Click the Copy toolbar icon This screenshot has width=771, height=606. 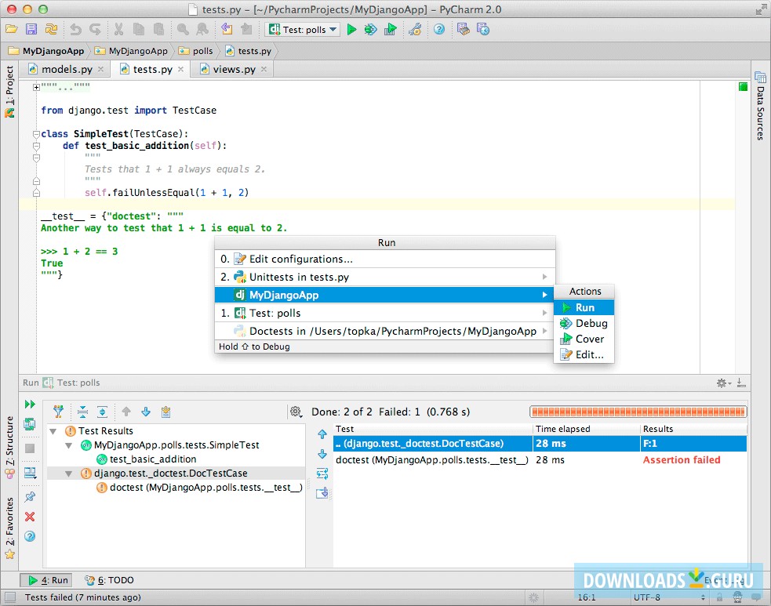pyautogui.click(x=139, y=30)
